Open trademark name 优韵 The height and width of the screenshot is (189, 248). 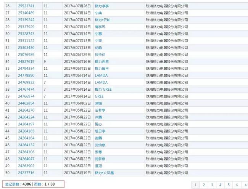[x=98, y=48]
